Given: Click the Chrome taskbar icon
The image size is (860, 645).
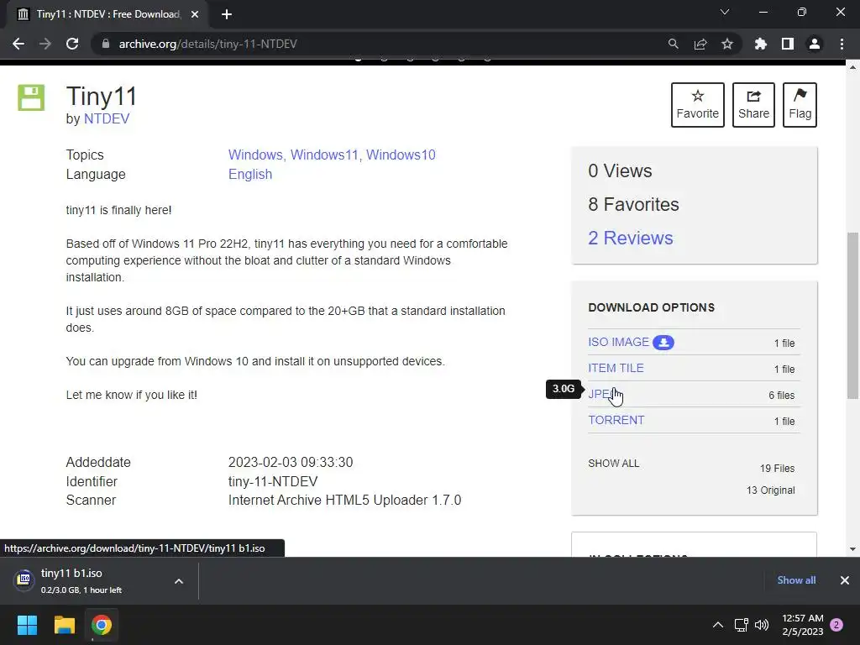Looking at the screenshot, I should (102, 625).
